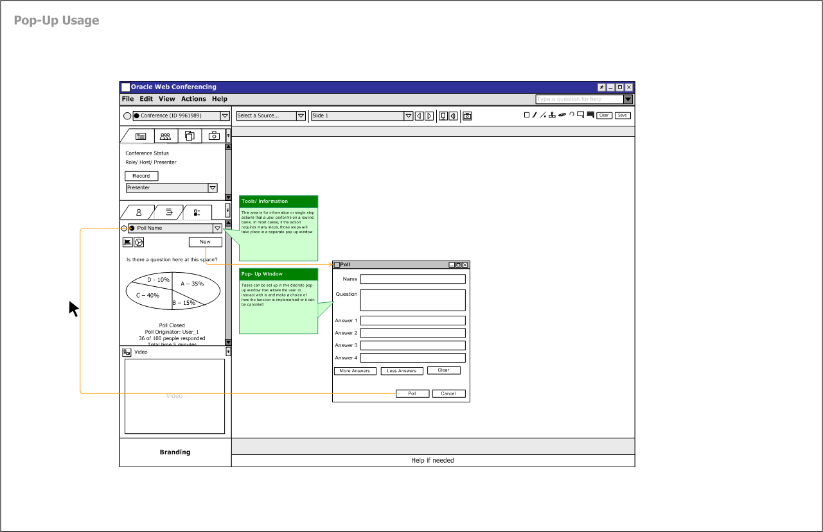Image resolution: width=823 pixels, height=532 pixels.
Task: Click the Answer 4 field
Action: pos(412,357)
